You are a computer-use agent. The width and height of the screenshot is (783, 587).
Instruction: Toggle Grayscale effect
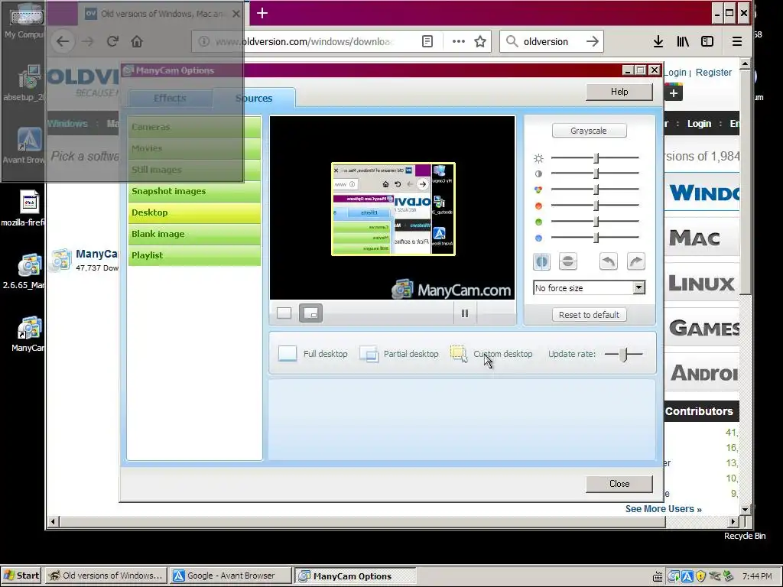point(589,131)
